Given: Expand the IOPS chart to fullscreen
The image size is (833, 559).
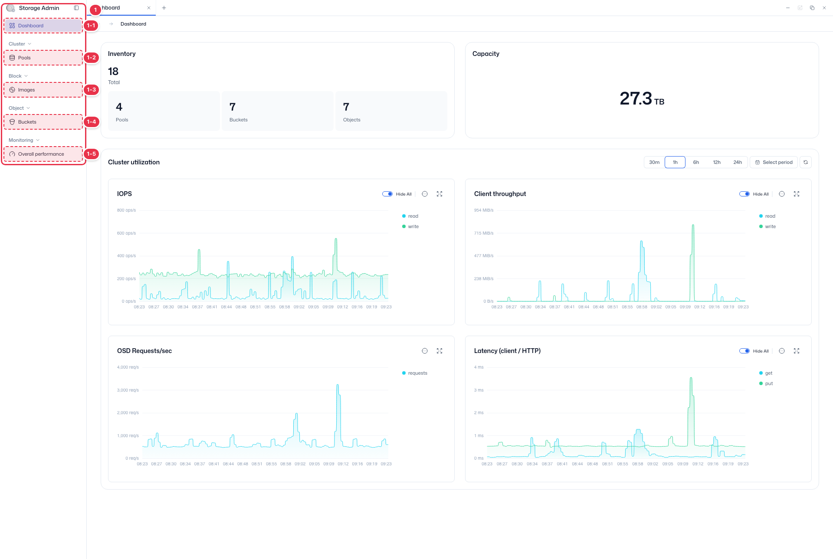Looking at the screenshot, I should click(439, 194).
